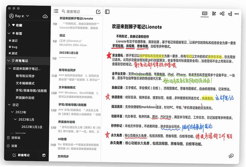Select the #bug tag
This screenshot has height=167, width=246.
[13, 47]
